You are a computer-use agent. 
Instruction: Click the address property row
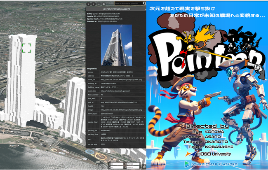116,76
